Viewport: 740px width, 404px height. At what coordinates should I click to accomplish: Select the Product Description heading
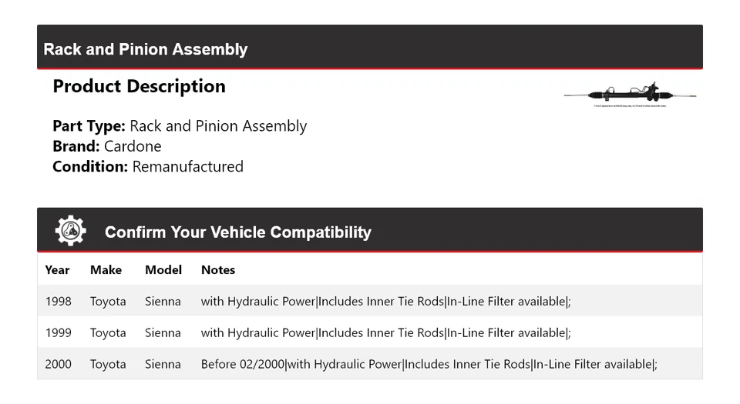tap(139, 86)
